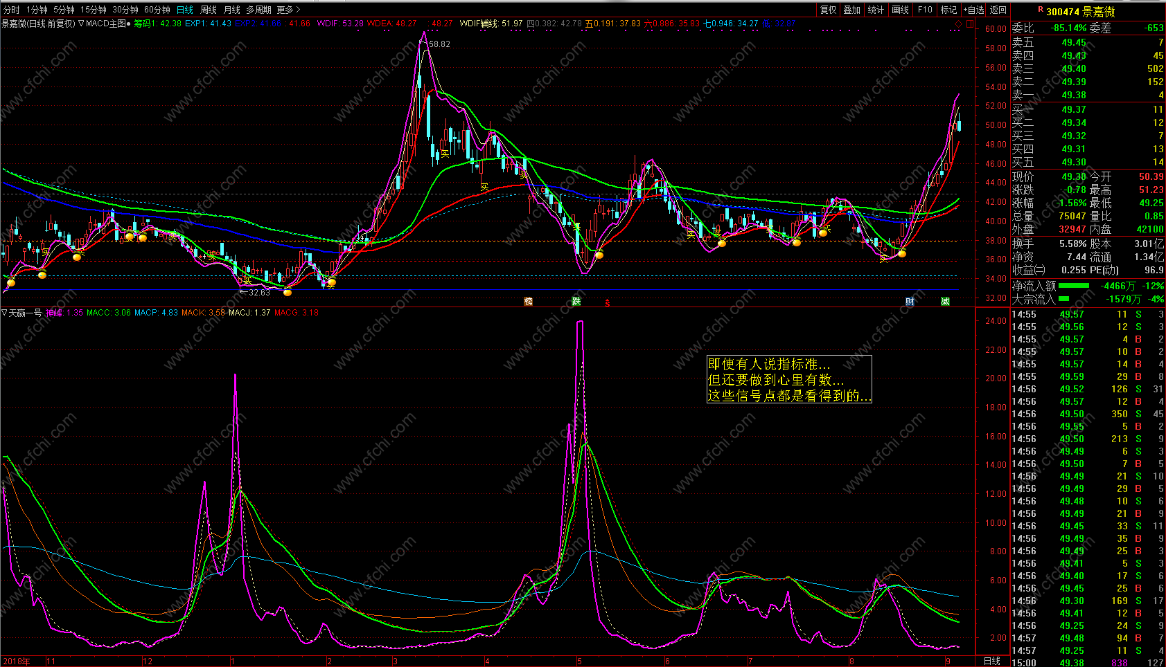Switch to the 周线 weekly period tab

(x=208, y=10)
